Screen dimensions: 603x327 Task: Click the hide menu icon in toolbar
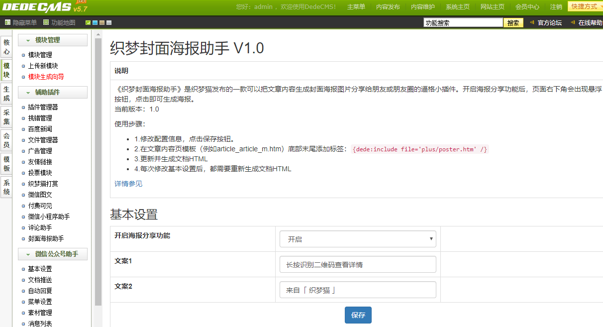[7, 22]
